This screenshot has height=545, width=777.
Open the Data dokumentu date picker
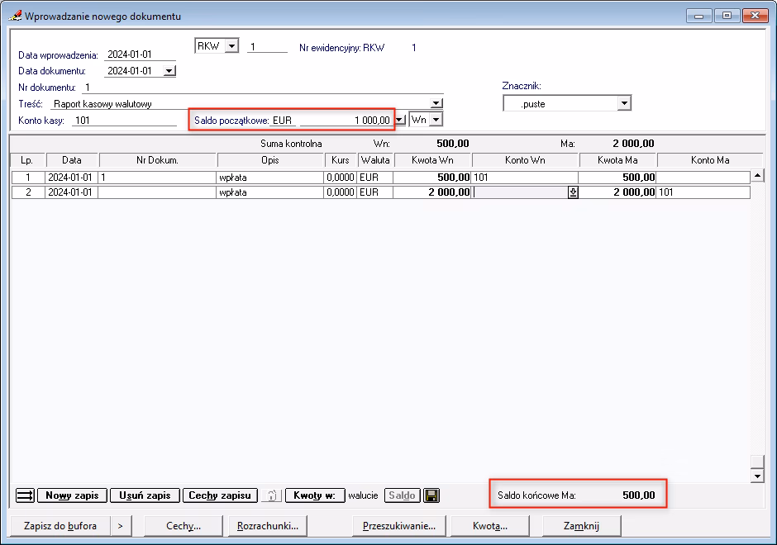pos(169,71)
